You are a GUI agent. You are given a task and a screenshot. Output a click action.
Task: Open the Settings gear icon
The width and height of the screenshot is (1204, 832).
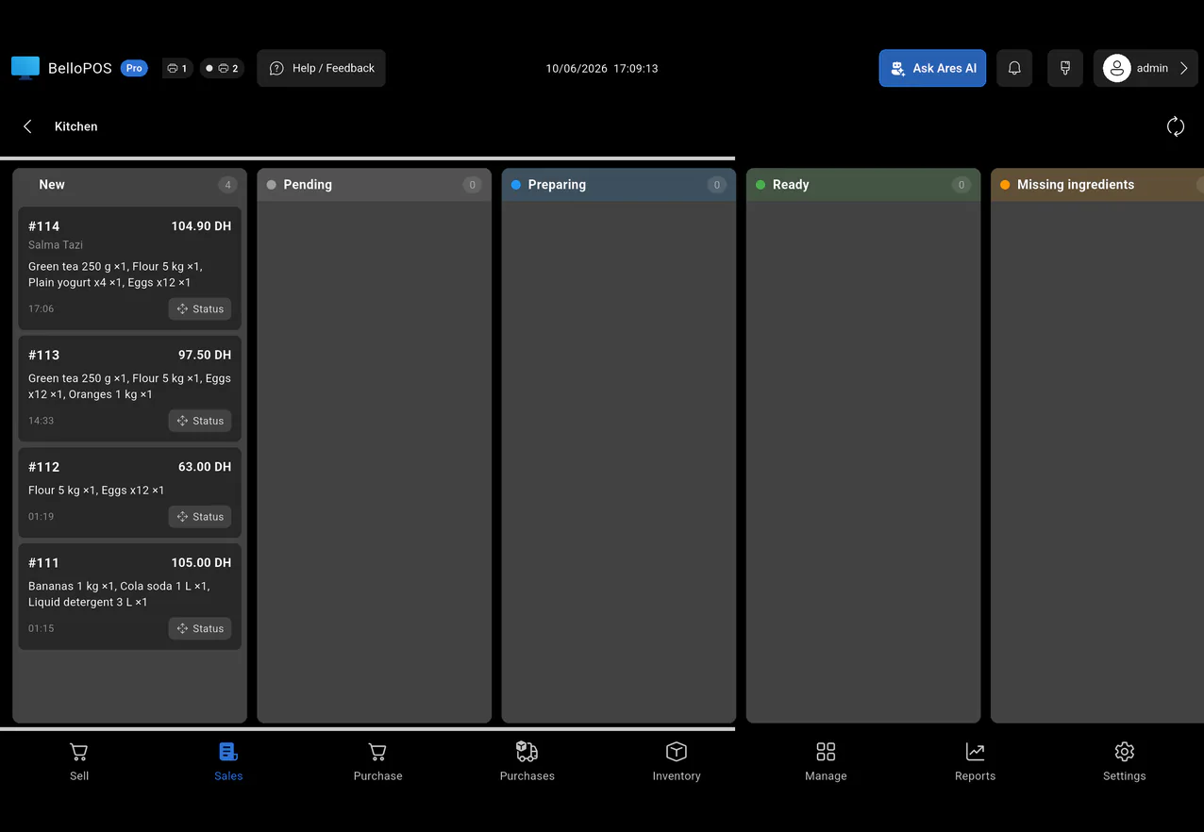pos(1124,752)
